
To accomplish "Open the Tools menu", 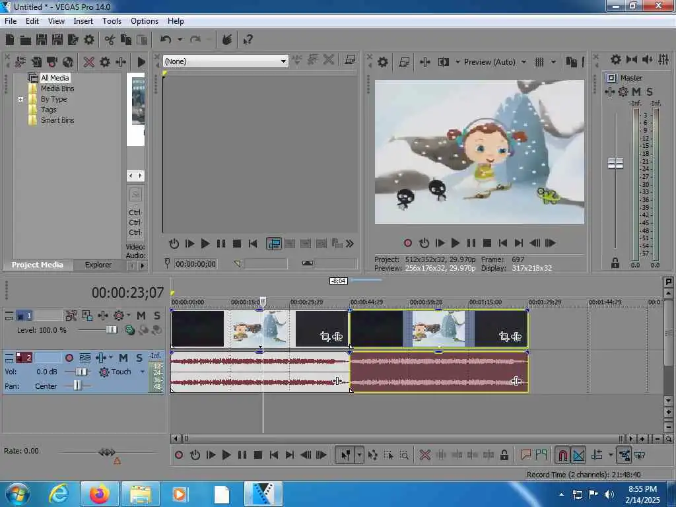I will (x=112, y=21).
